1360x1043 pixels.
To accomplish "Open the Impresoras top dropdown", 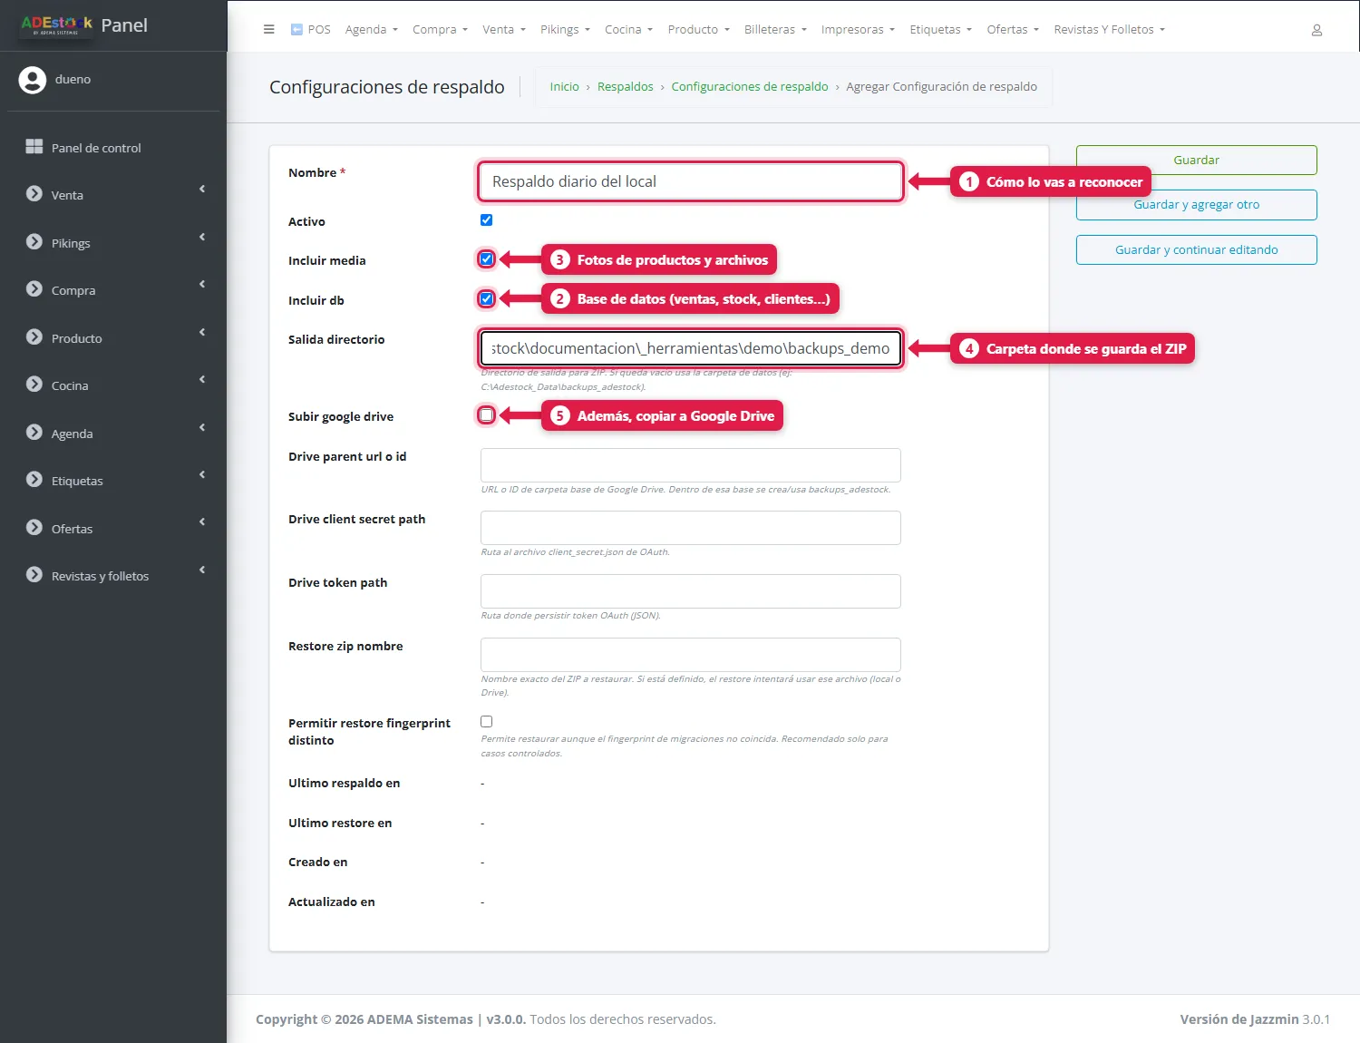I will 858,29.
